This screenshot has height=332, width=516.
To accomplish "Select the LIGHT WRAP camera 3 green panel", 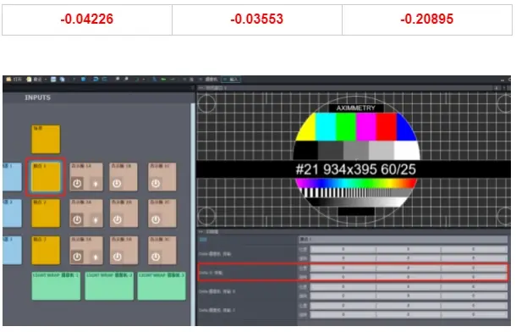I will 162,285.
